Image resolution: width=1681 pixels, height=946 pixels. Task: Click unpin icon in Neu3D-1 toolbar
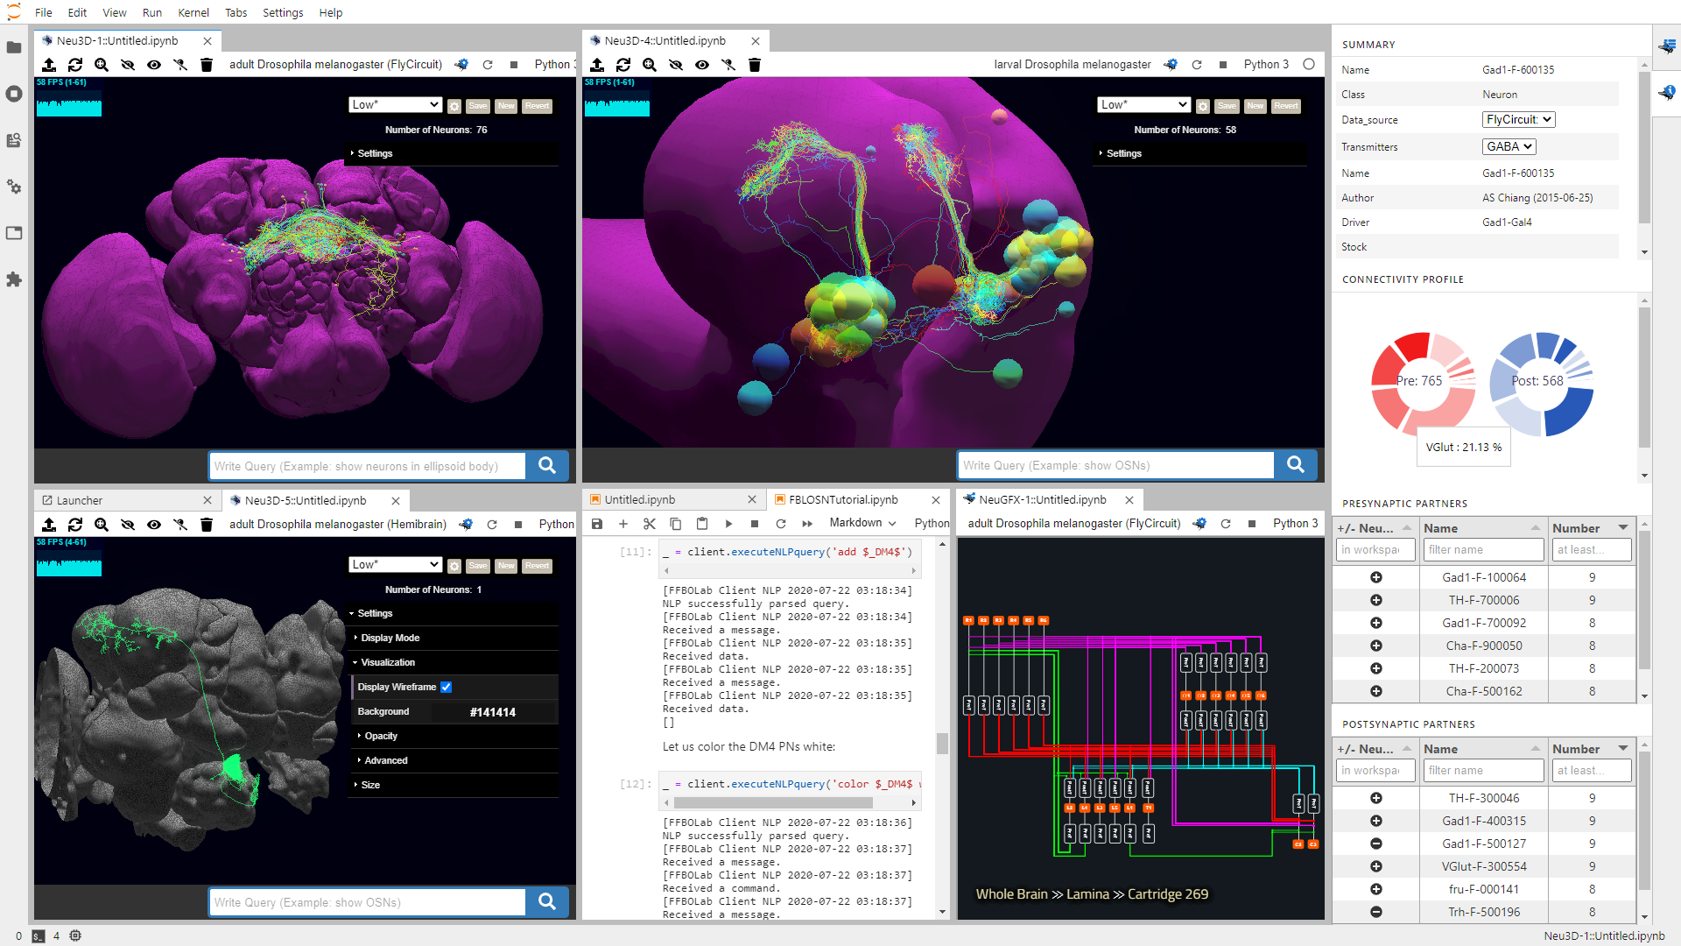click(x=180, y=65)
